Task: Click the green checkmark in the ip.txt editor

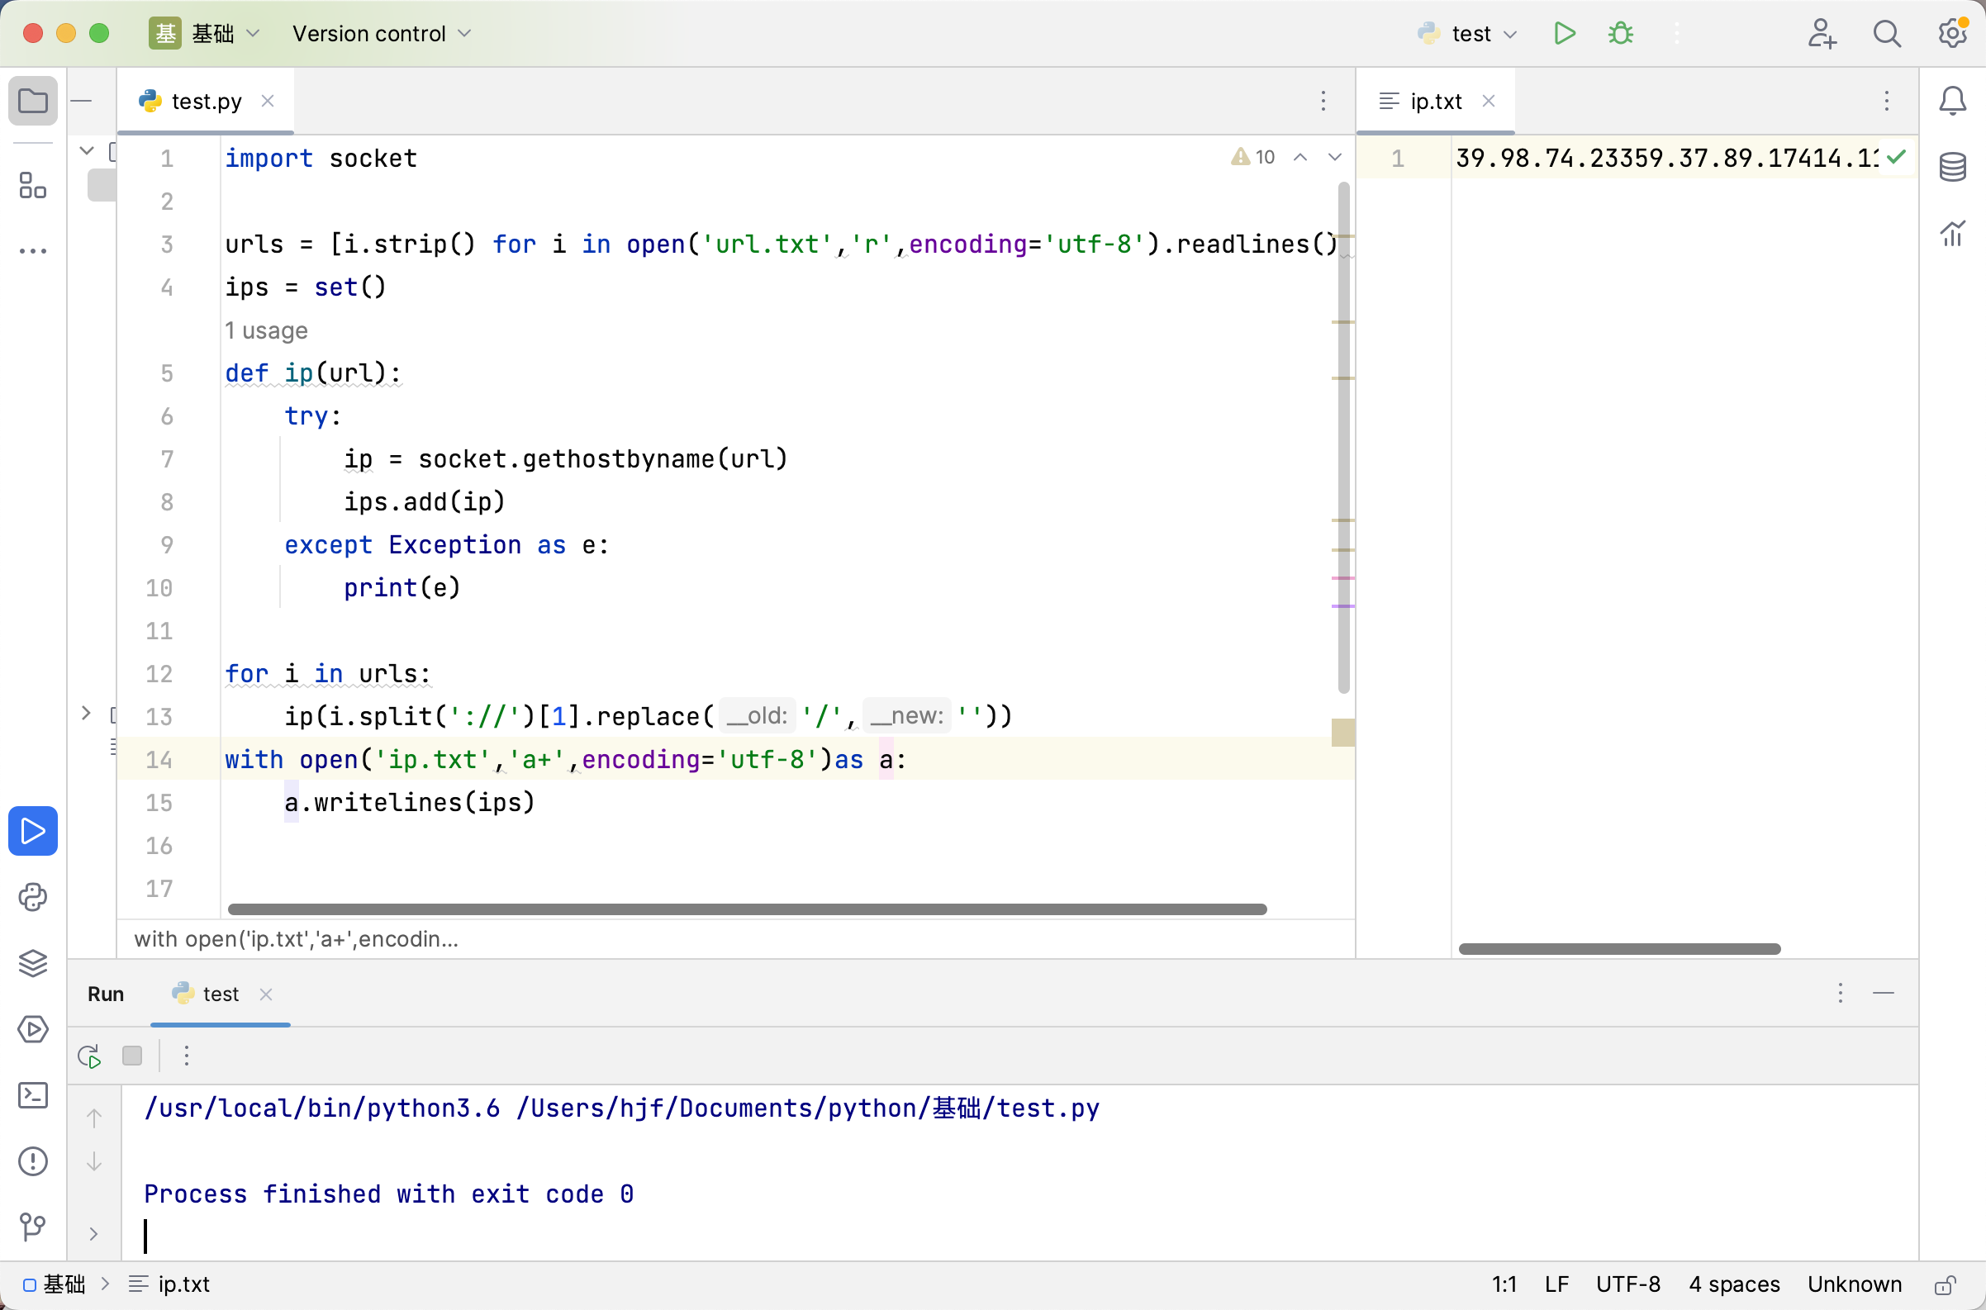Action: click(x=1896, y=157)
